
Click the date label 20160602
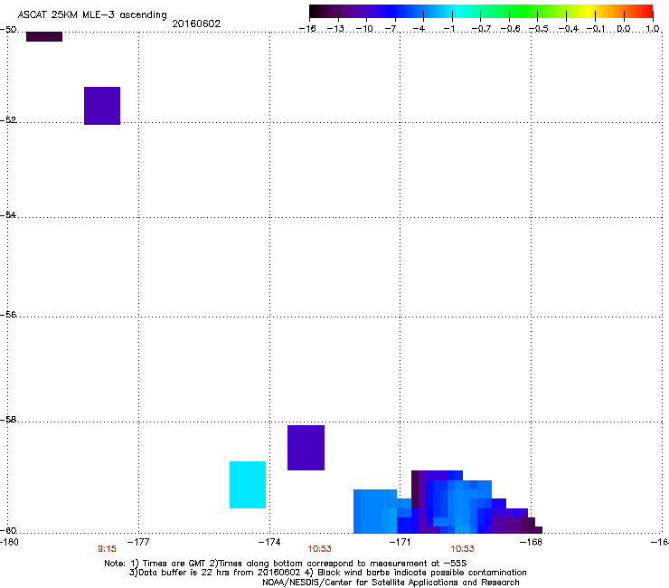click(196, 24)
